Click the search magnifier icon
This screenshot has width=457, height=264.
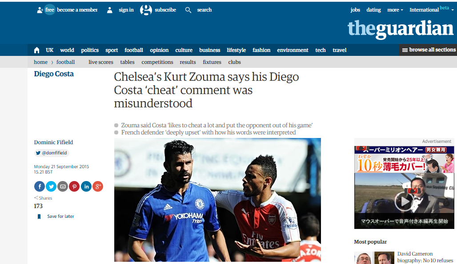(188, 10)
